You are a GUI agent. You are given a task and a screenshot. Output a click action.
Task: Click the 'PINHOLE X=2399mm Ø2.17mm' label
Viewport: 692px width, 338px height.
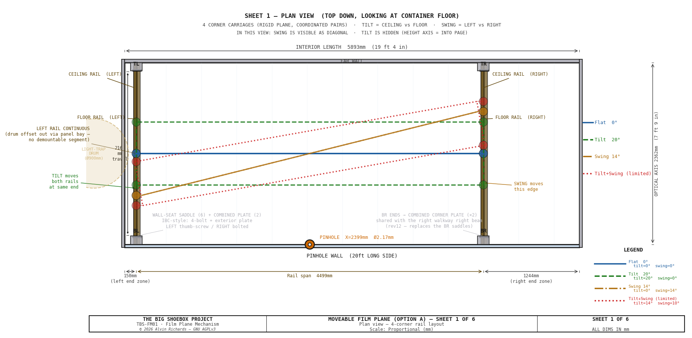pyautogui.click(x=357, y=238)
